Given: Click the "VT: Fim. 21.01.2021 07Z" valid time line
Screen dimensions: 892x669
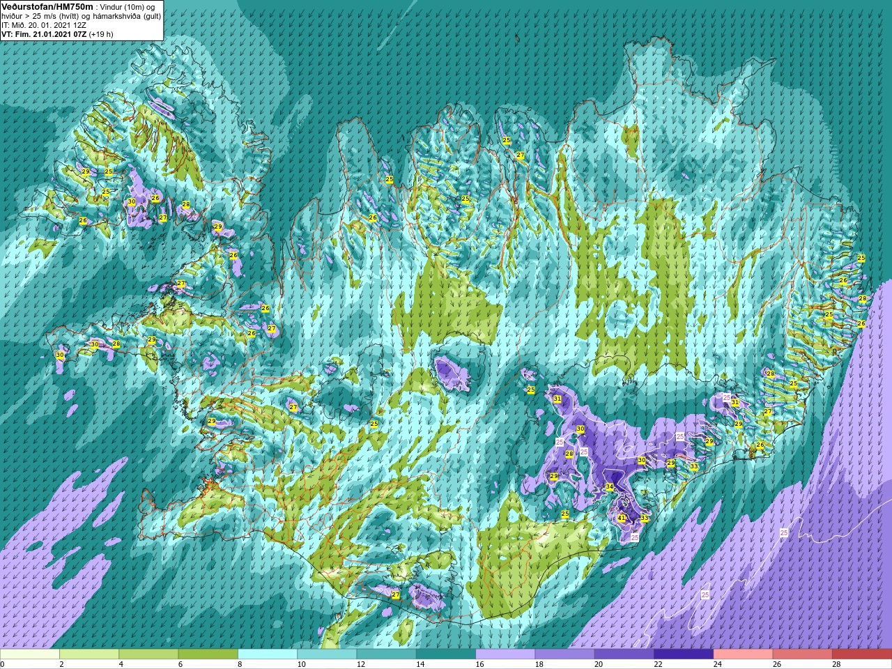Looking at the screenshot, I should (44, 34).
